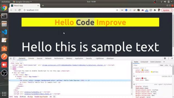Close the DevTools panel
174x98 pixels.
click(172, 58)
